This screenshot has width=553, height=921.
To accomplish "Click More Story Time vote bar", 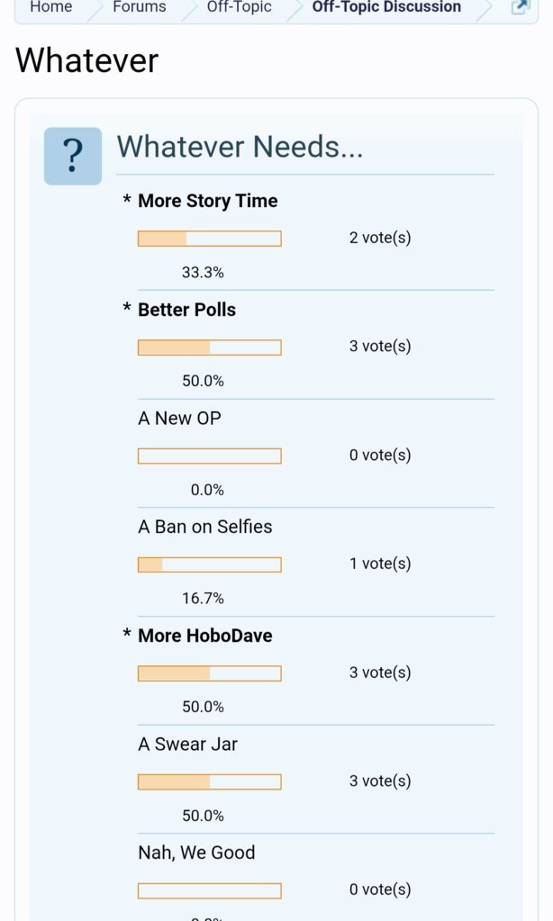I will [x=210, y=239].
